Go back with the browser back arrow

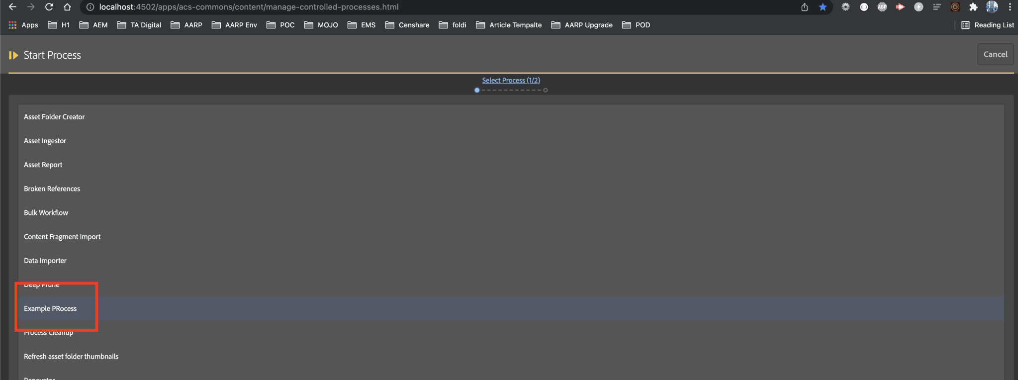coord(12,7)
